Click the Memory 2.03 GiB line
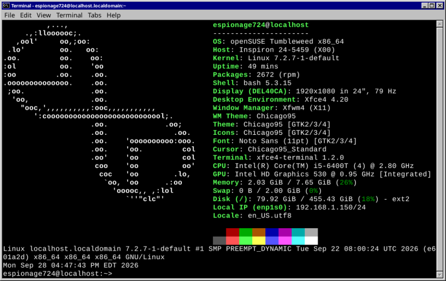Screen dimensions: 446x281 pos(285,183)
